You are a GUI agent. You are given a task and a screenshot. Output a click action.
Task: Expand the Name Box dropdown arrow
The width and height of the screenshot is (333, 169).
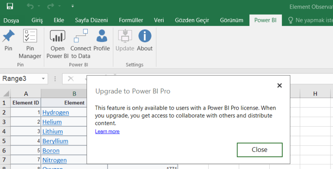(x=43, y=79)
